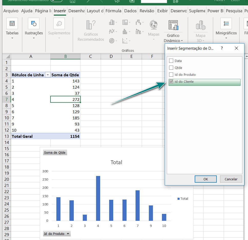Viewport: 248px width, 240px height.
Task: Click the tallest bar for product 4
Action: 98,198
